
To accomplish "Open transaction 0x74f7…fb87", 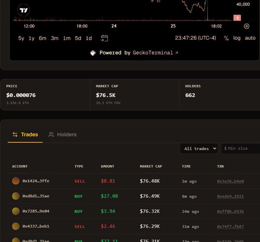I will [x=230, y=226].
